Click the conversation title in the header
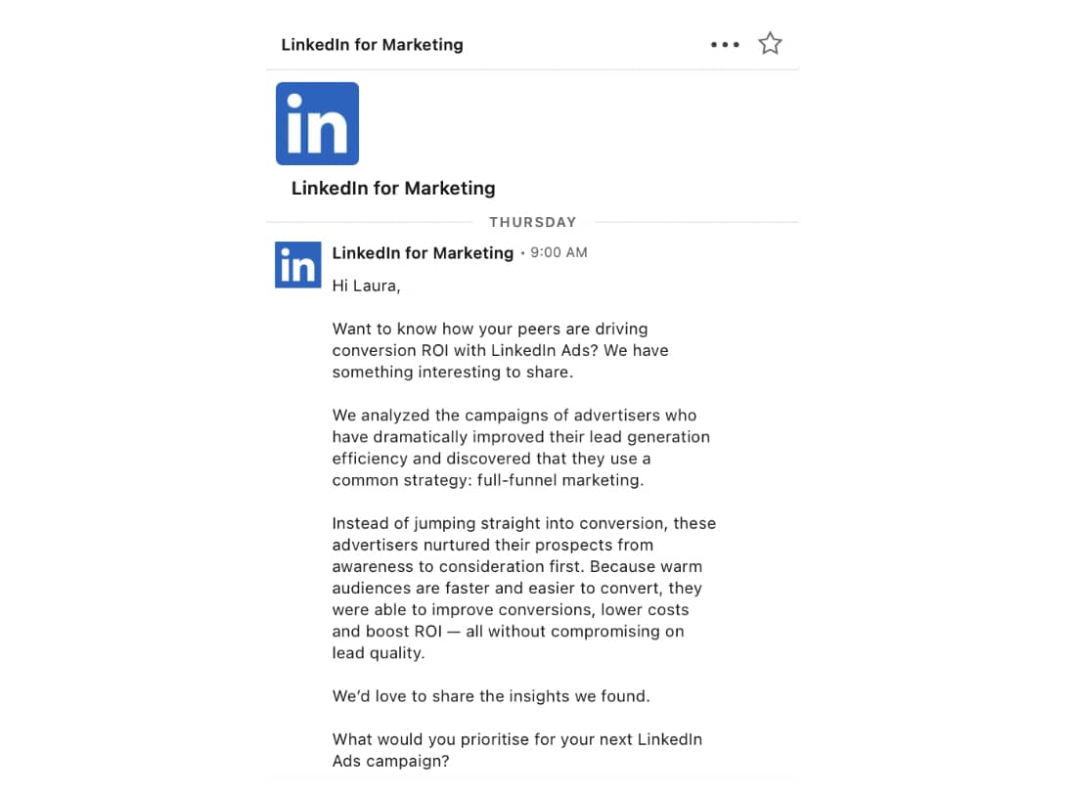The height and width of the screenshot is (794, 1072). (372, 44)
